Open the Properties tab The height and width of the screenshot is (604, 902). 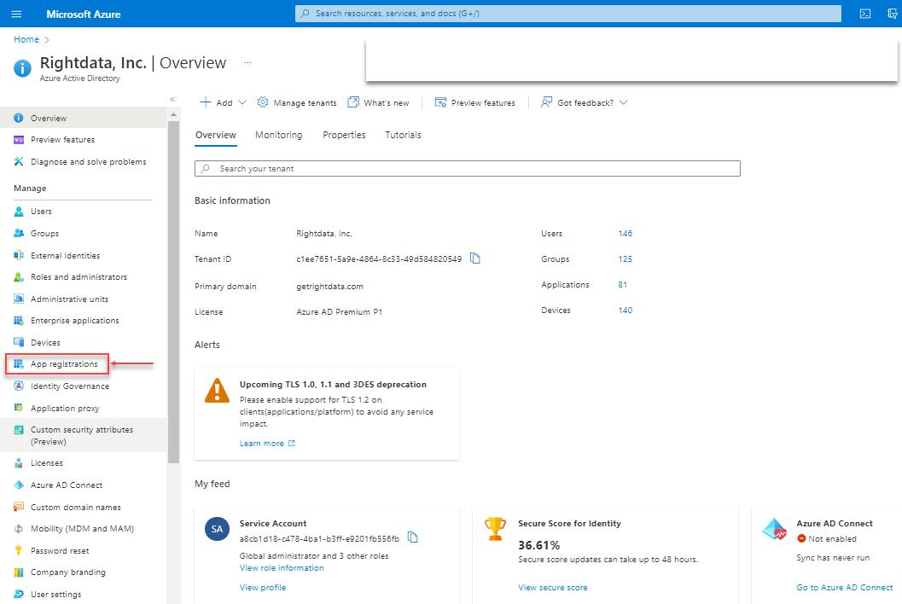click(344, 134)
